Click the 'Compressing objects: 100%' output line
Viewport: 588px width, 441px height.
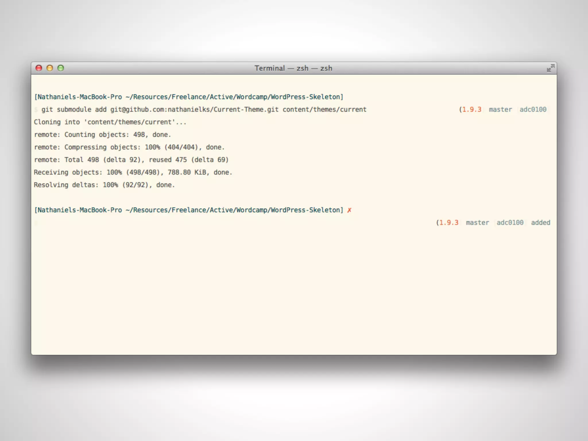[x=129, y=147]
